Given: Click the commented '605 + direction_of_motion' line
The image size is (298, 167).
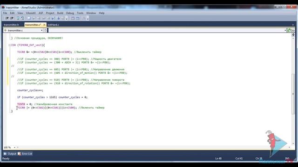Looking at the screenshot, I should [x=72, y=73].
